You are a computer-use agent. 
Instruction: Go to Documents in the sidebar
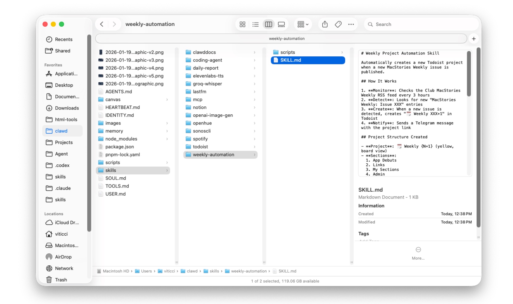pyautogui.click(x=63, y=97)
